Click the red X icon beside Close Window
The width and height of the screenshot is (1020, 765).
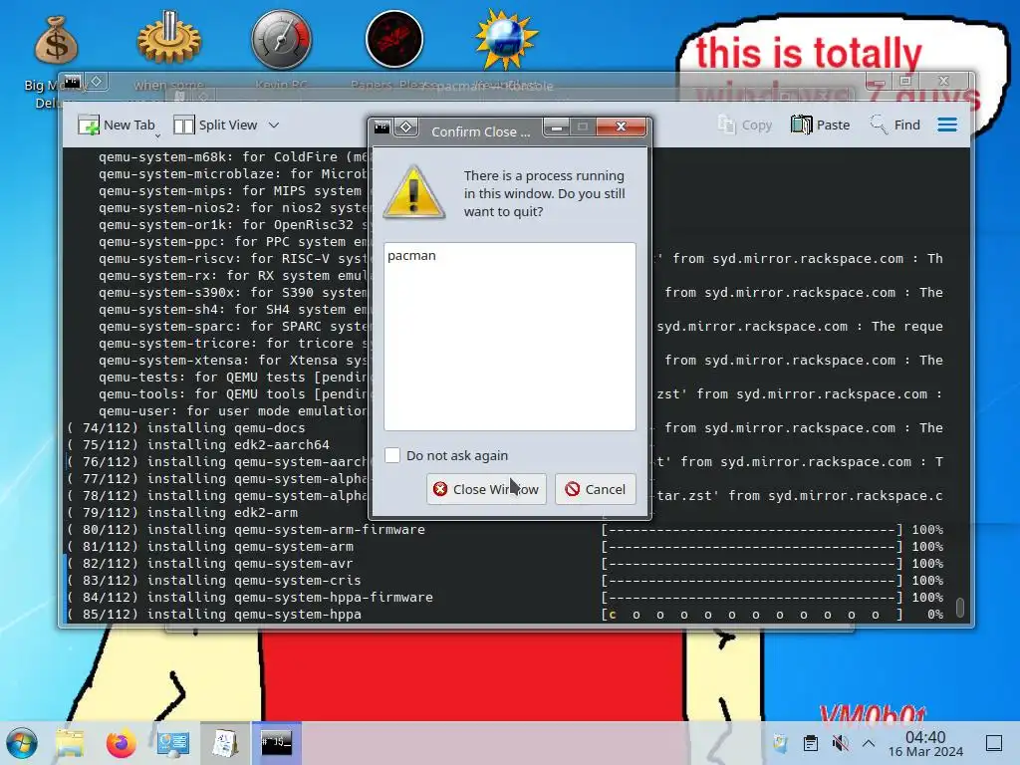(x=440, y=489)
